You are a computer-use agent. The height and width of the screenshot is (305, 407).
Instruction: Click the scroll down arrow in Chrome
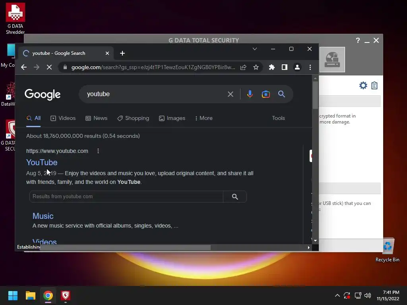[315, 241]
